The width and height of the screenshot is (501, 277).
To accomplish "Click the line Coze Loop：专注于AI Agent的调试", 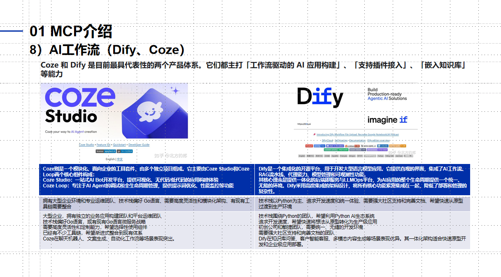I will pyautogui.click(x=138, y=186).
